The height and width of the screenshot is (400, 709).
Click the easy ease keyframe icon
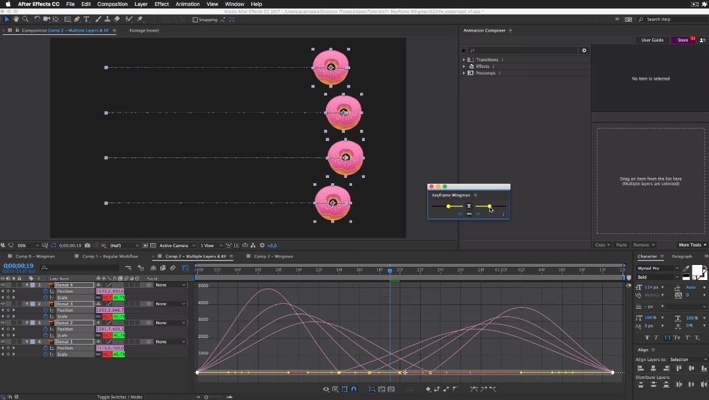point(474,389)
